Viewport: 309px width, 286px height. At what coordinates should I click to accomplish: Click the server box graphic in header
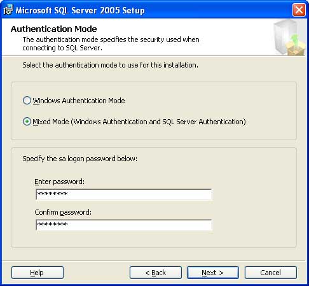coord(289,37)
